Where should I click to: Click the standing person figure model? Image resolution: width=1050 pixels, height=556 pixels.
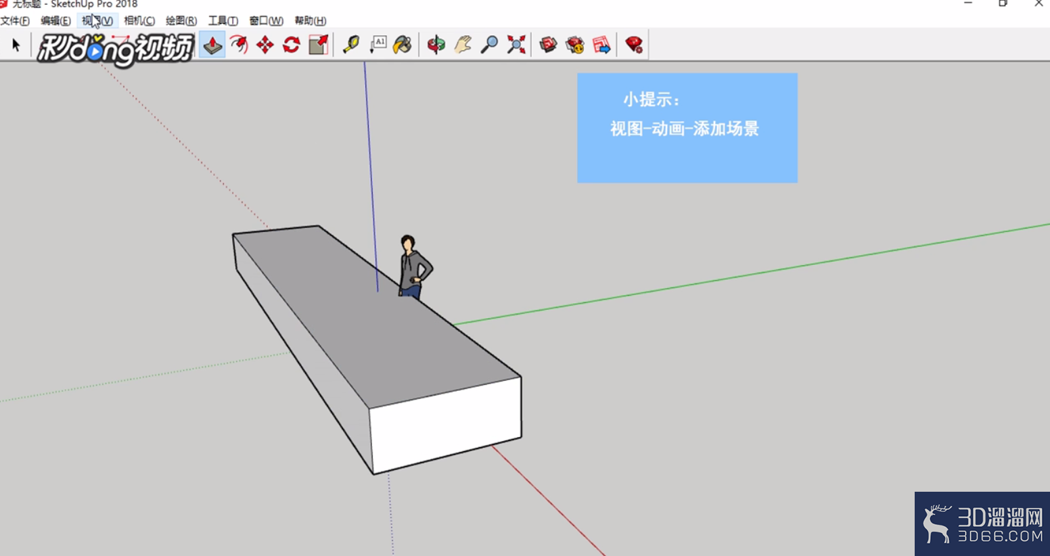point(413,267)
